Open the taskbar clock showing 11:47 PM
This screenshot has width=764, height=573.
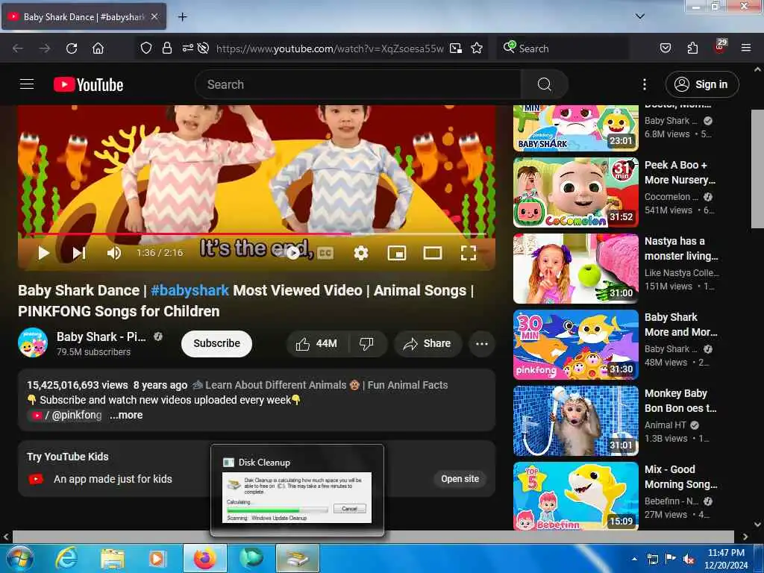[x=726, y=559]
